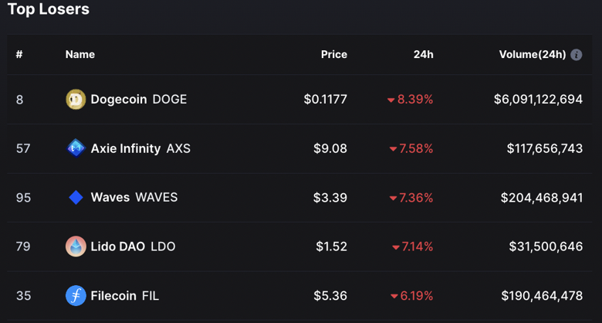
Task: Click the Volume(24h) info icon
Action: [576, 55]
